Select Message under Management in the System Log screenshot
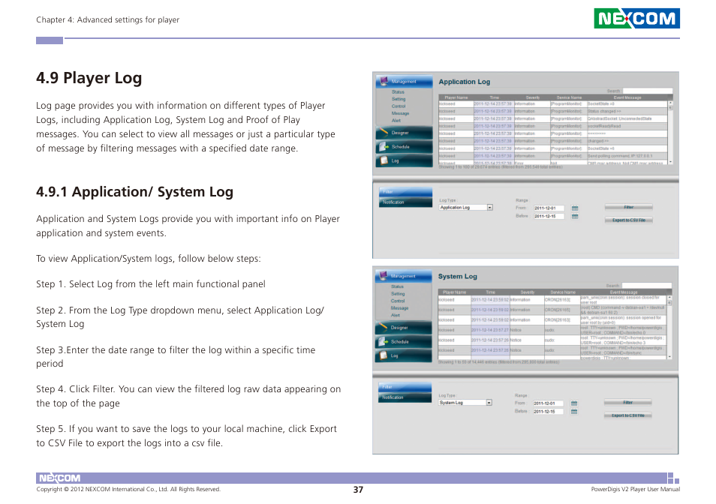This screenshot has height=504, width=716. point(399,307)
